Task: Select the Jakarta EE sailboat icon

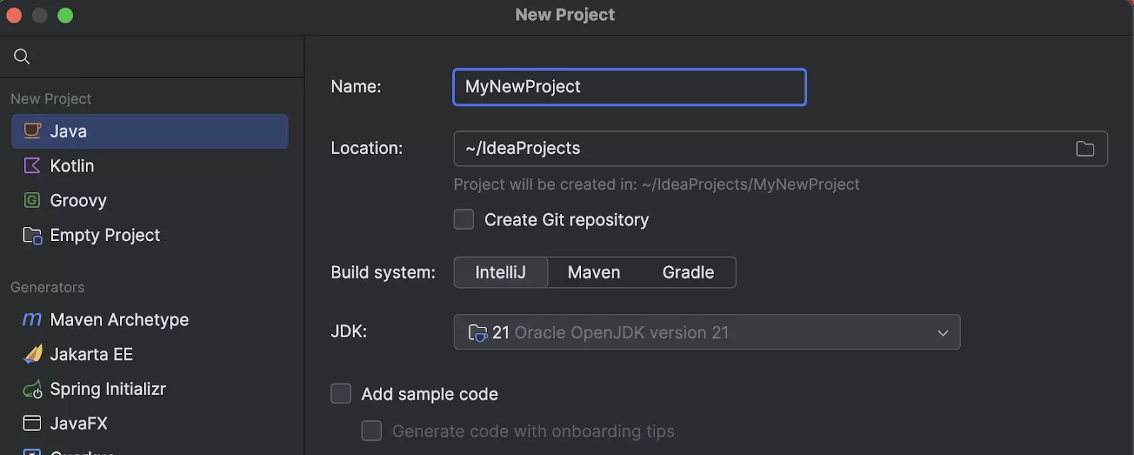Action: (32, 354)
